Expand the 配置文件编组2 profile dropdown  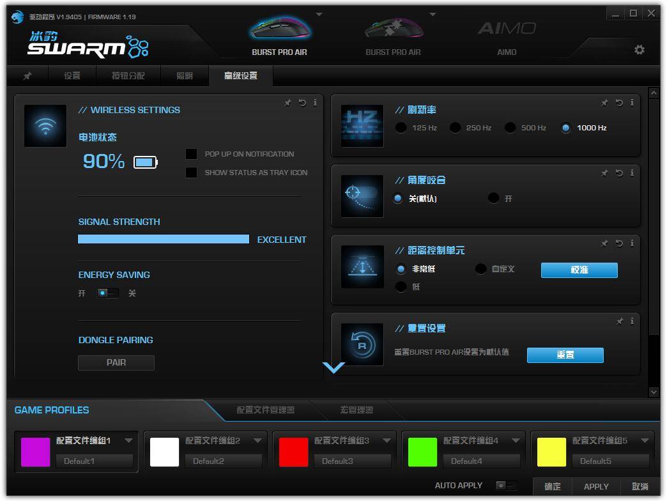click(257, 440)
